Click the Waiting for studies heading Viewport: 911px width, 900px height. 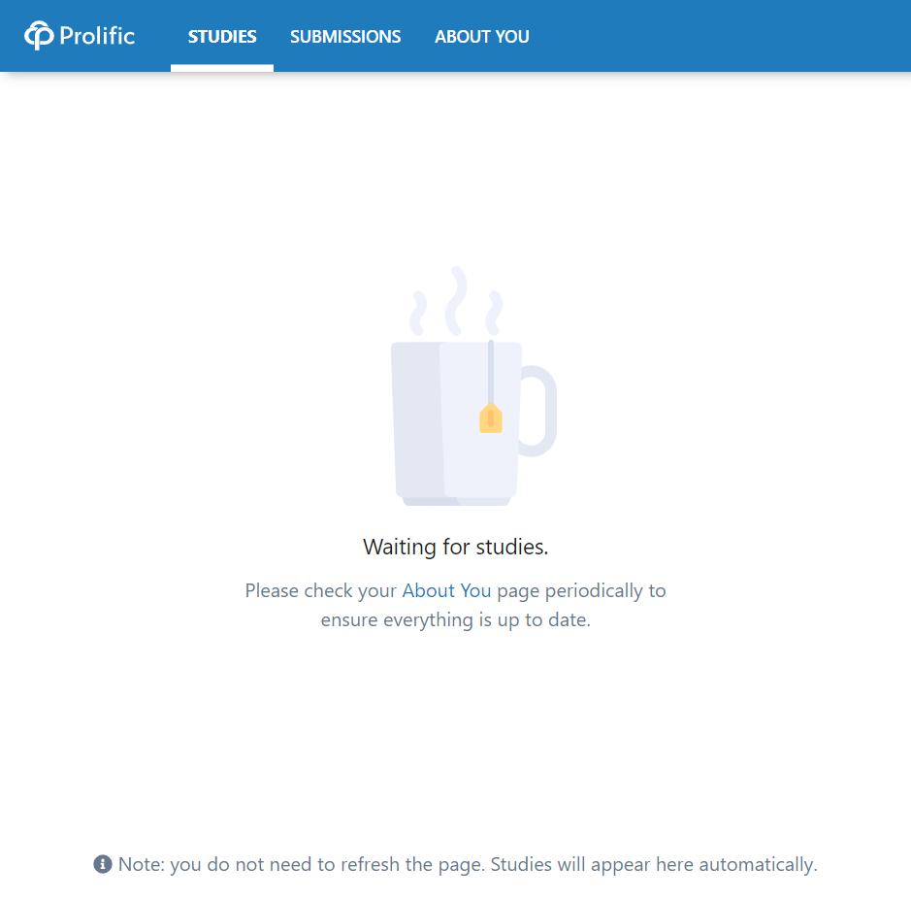tap(456, 547)
